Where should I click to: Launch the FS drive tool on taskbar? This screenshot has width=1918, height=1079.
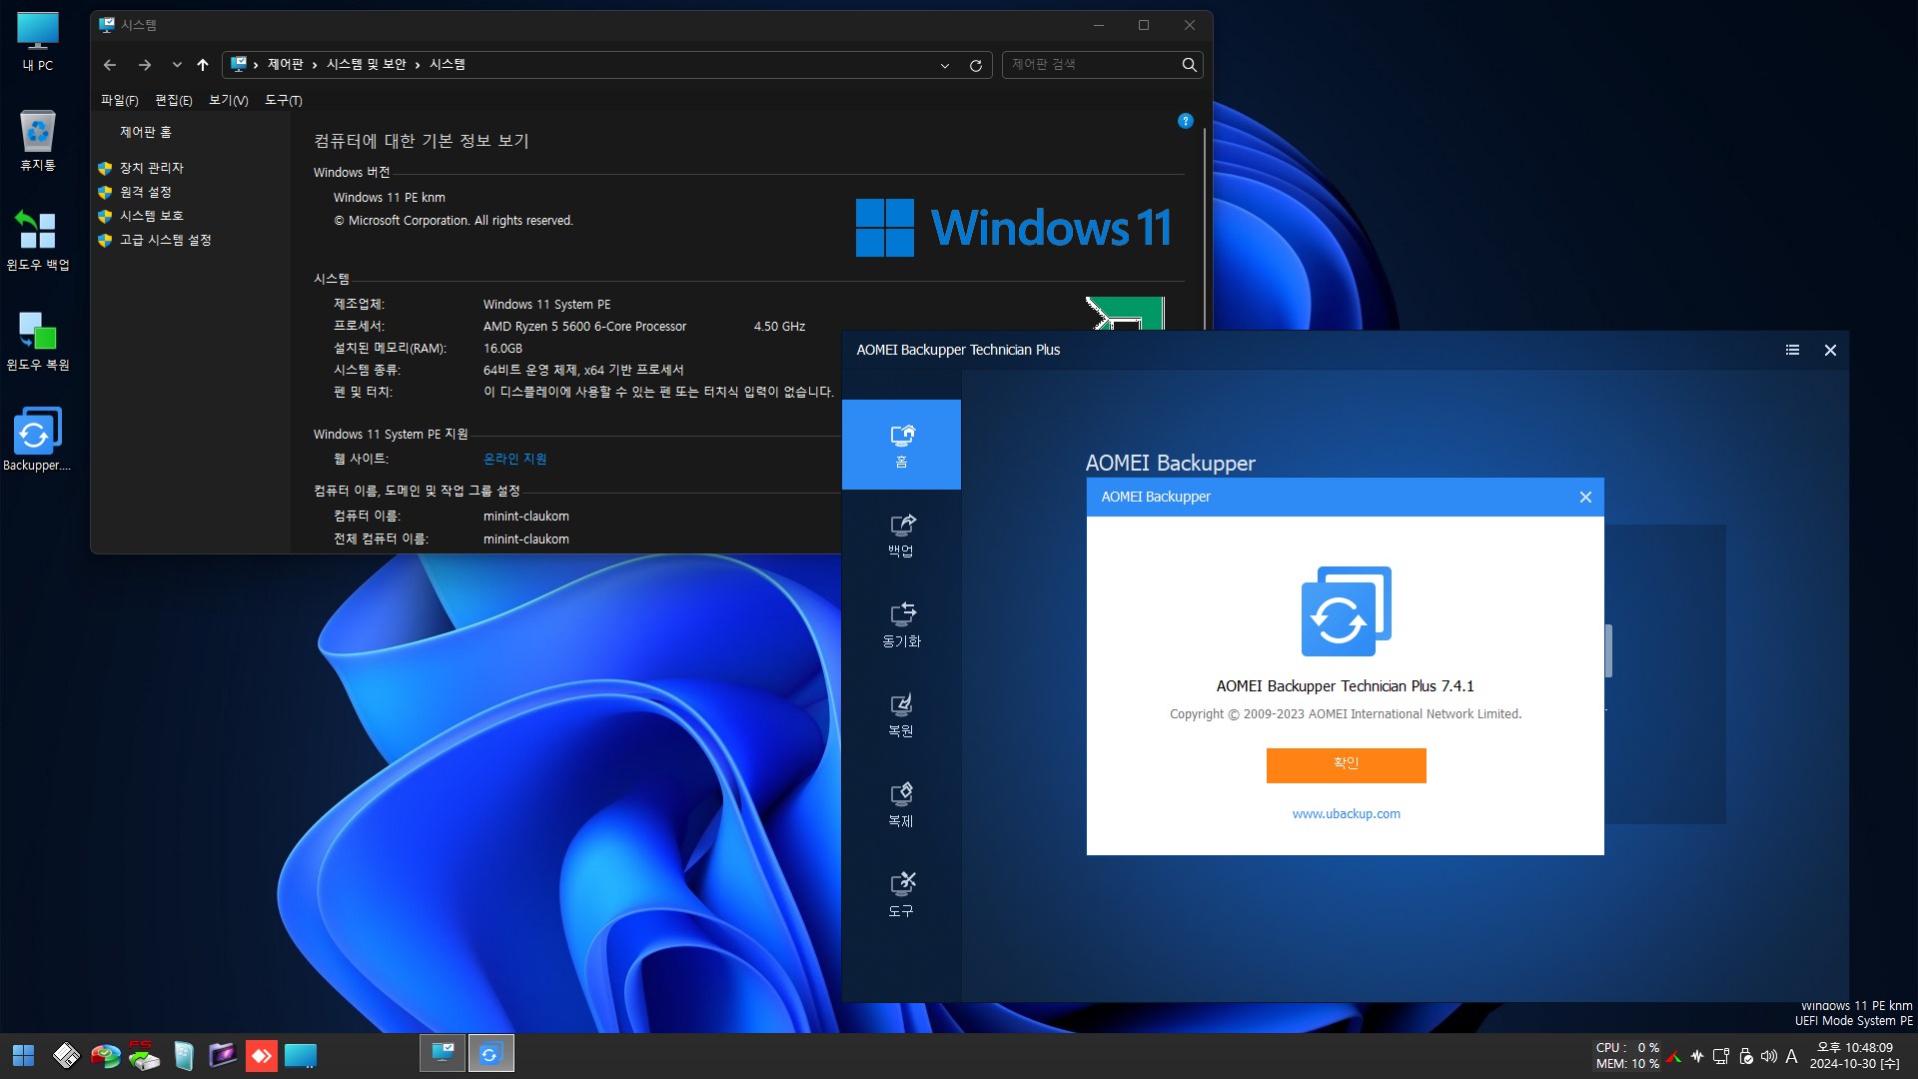144,1055
